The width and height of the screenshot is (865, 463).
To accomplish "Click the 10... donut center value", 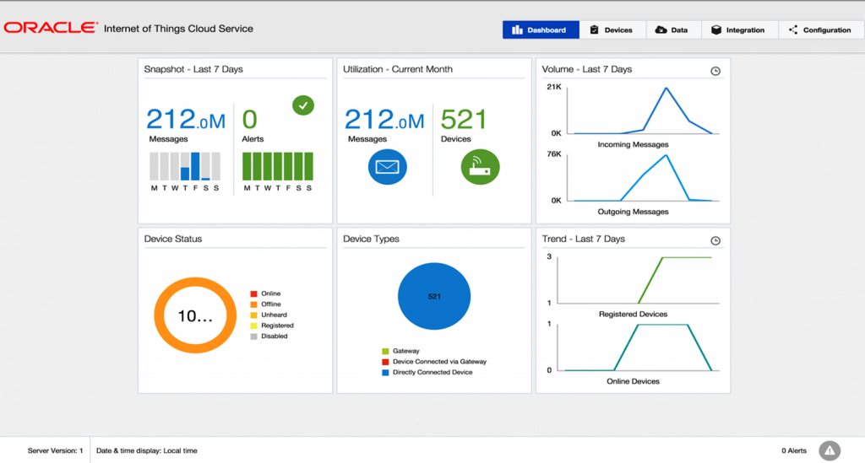I will [x=195, y=316].
